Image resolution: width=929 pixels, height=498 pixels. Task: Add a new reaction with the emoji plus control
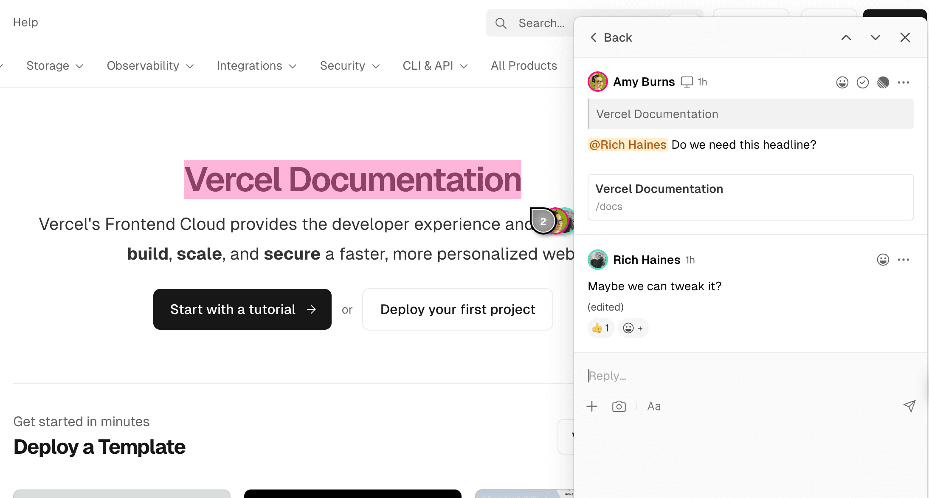point(633,328)
